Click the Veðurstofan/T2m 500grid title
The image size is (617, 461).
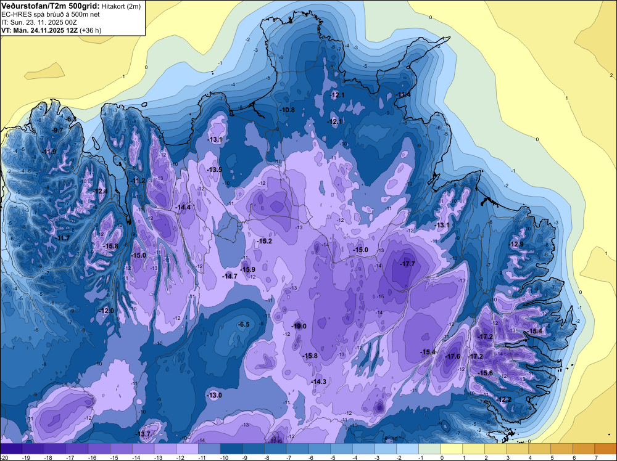[50, 5]
